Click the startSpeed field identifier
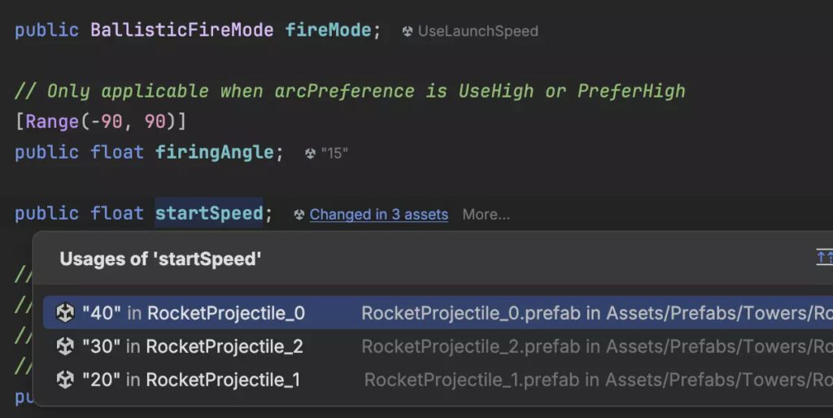The image size is (833, 418). (209, 213)
